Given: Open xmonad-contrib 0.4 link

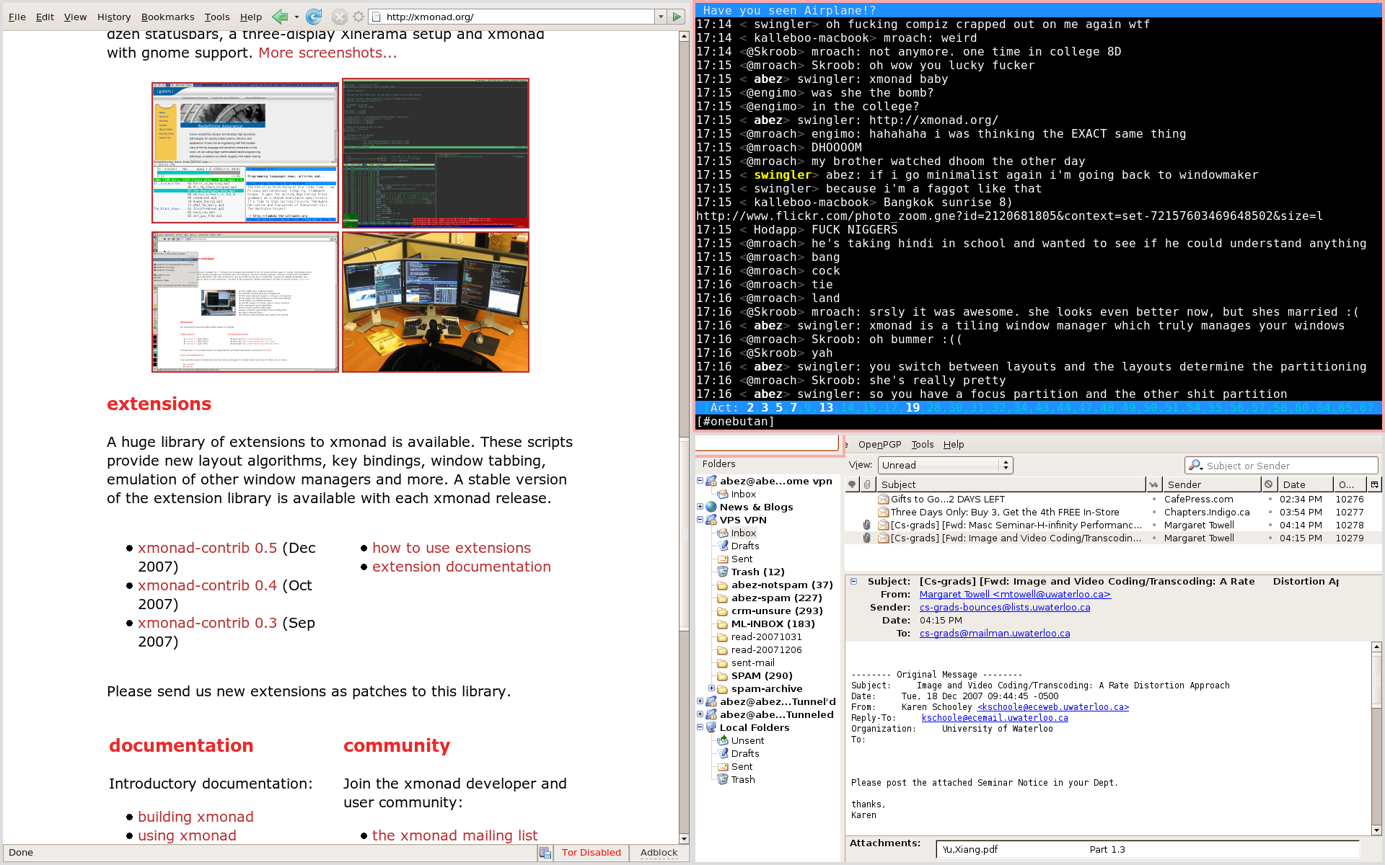Looking at the screenshot, I should pyautogui.click(x=207, y=585).
